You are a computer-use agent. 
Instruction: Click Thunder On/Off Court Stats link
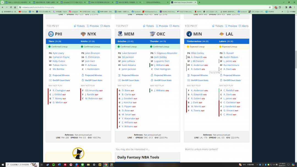point(163,80)
